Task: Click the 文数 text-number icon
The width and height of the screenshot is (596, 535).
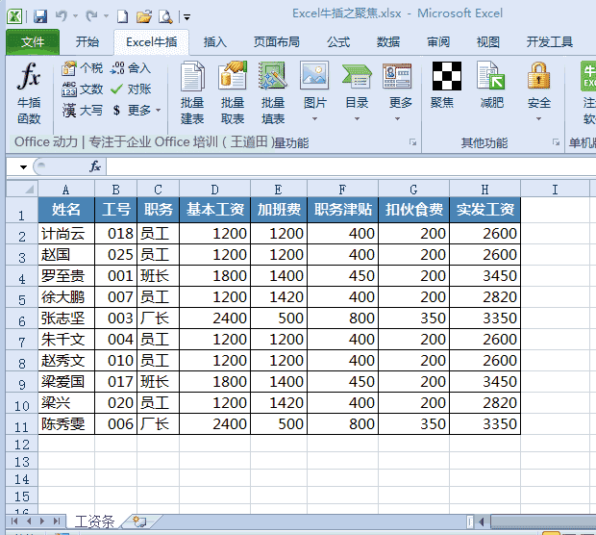Action: pos(69,89)
